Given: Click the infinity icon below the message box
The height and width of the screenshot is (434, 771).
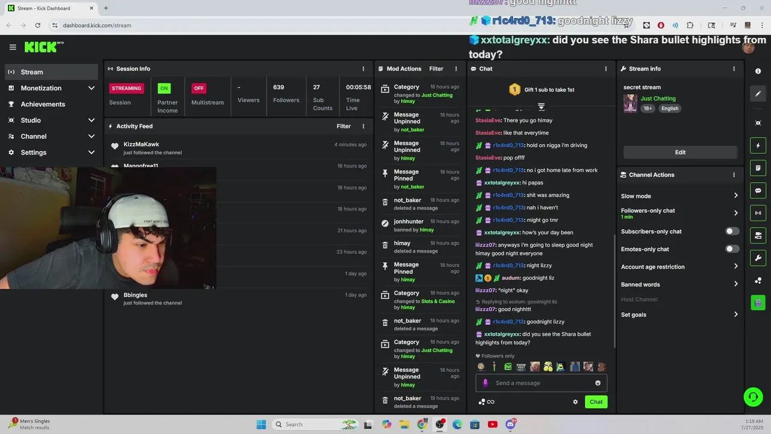Looking at the screenshot, I should point(491,402).
